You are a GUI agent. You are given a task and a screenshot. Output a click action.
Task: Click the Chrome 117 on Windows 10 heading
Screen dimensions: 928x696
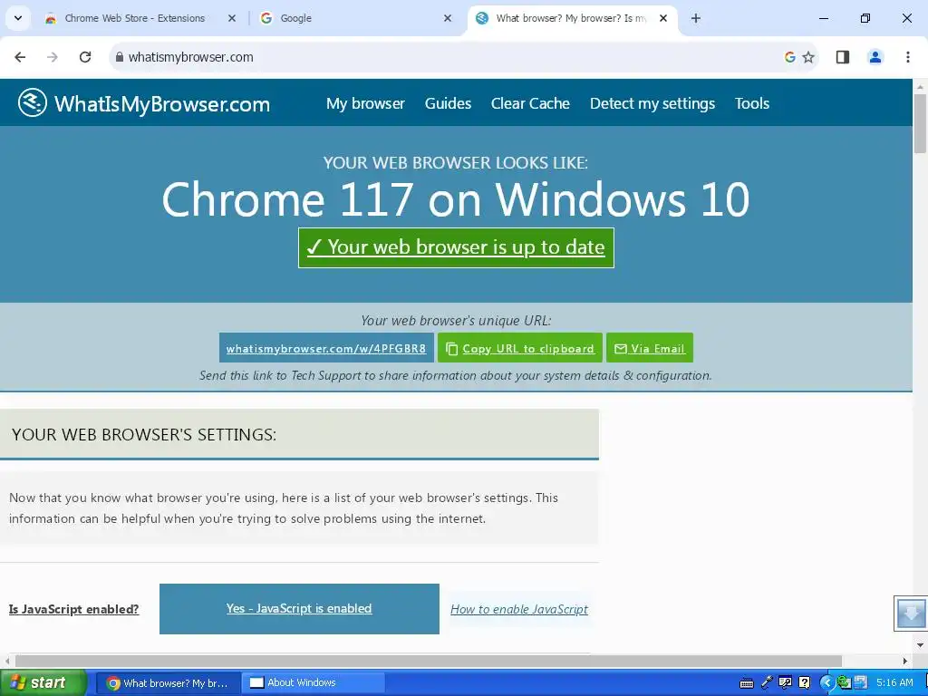(455, 198)
